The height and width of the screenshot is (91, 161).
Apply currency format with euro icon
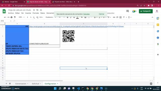27,17
